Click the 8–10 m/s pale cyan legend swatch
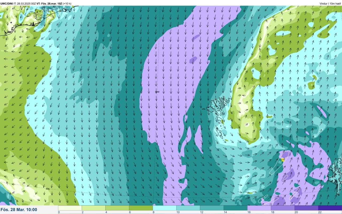342x214 pixels. tap(165, 208)
